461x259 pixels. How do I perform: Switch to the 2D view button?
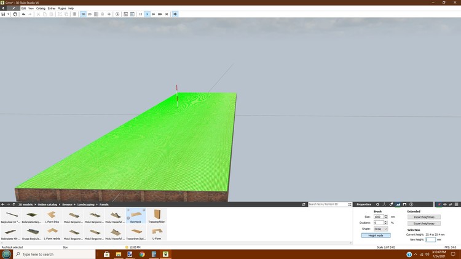pos(90,14)
